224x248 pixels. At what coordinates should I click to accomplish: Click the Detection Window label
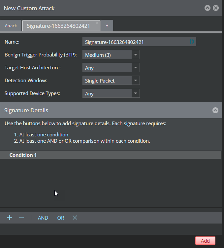(26, 81)
